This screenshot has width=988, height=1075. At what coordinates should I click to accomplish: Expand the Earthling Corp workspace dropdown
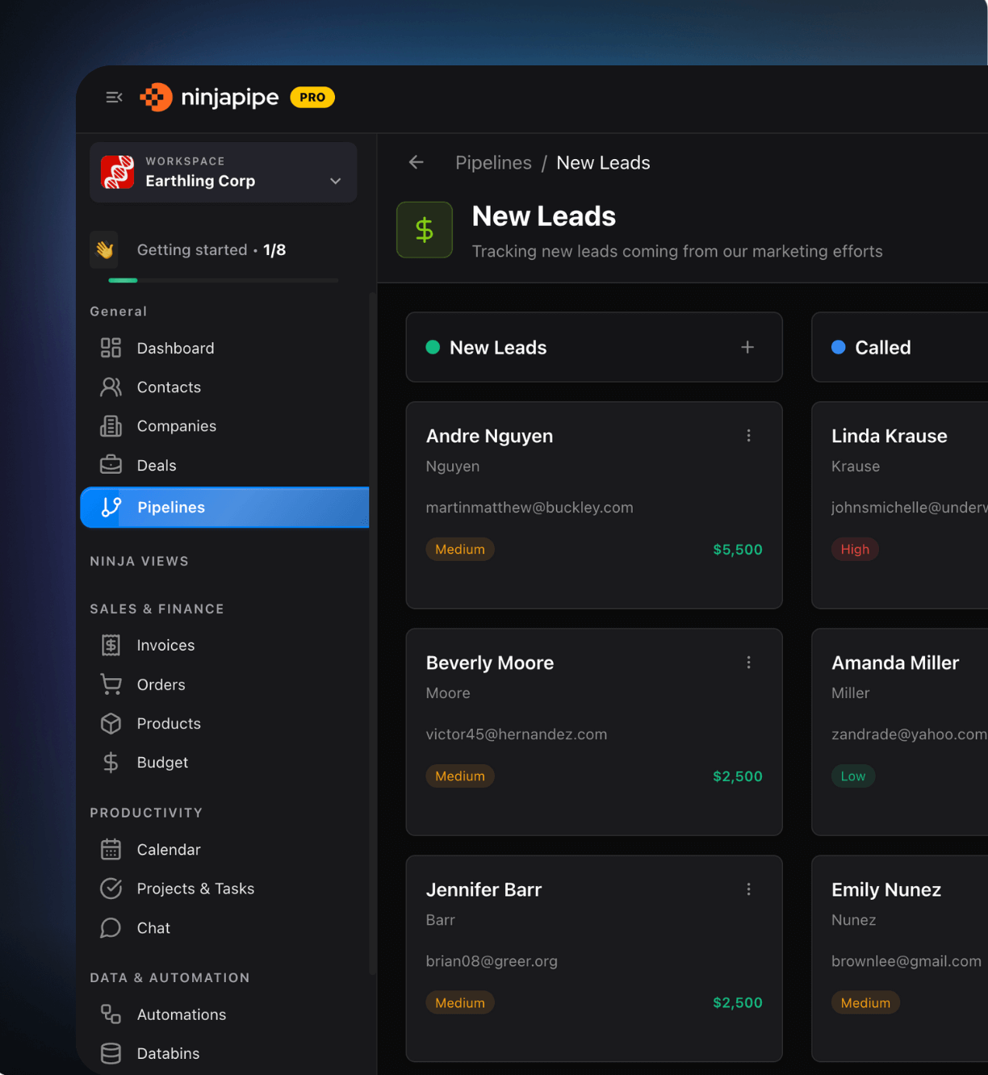point(335,181)
